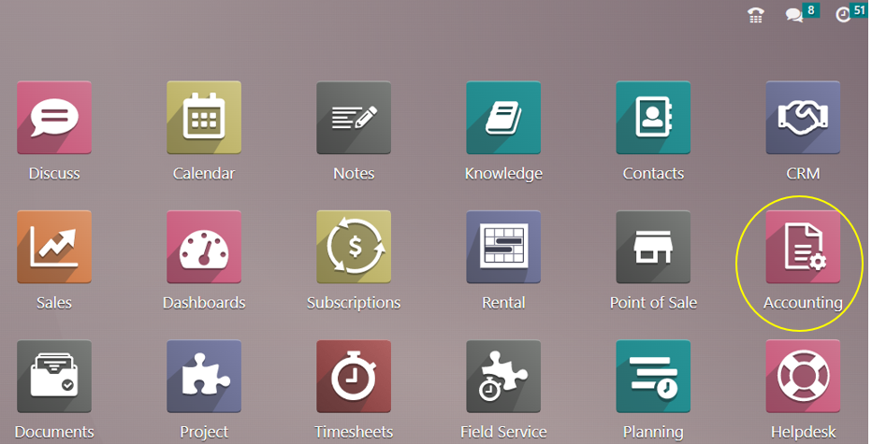
Task: Launch the Documents app
Action: (54, 378)
